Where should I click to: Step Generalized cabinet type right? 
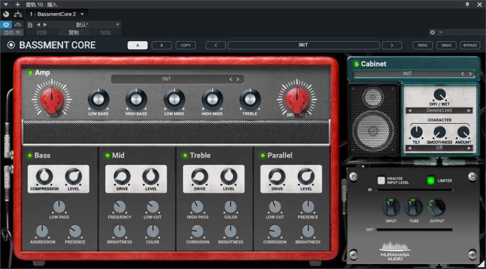coord(469,110)
